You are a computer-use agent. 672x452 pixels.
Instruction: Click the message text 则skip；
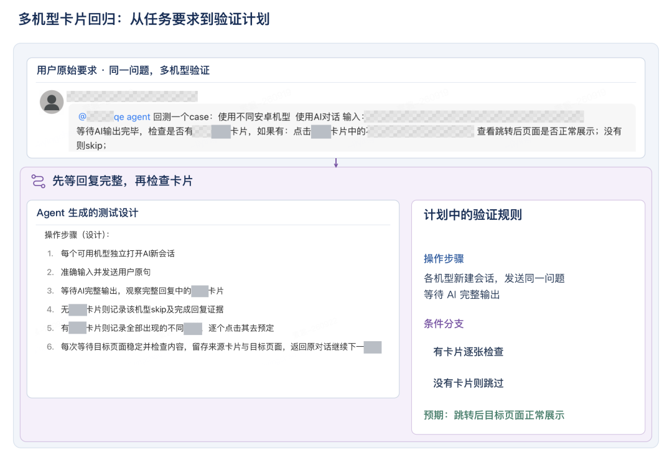pos(91,146)
